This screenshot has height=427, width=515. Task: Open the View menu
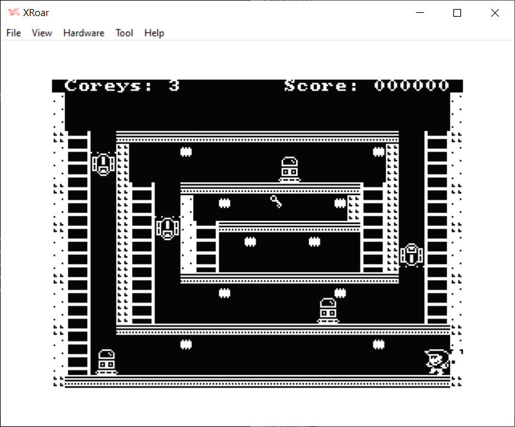click(x=42, y=33)
